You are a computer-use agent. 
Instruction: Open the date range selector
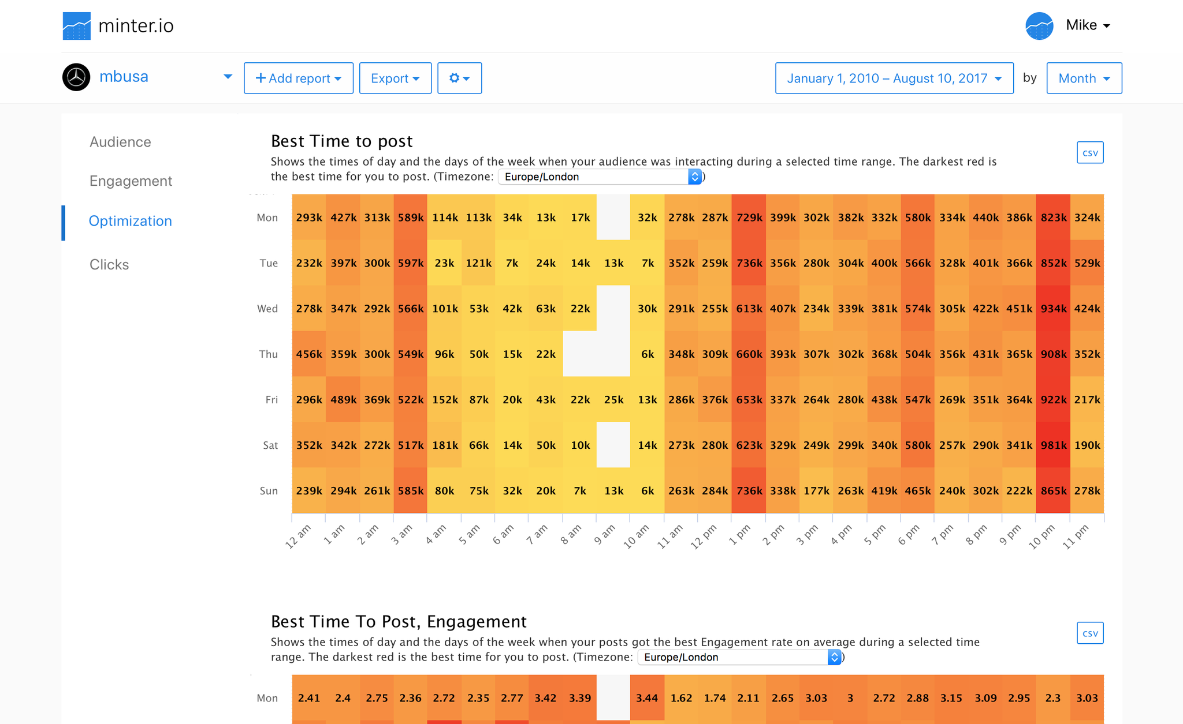(x=894, y=78)
